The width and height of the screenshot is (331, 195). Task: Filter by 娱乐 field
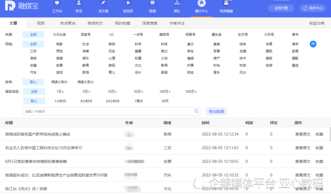coord(86,58)
